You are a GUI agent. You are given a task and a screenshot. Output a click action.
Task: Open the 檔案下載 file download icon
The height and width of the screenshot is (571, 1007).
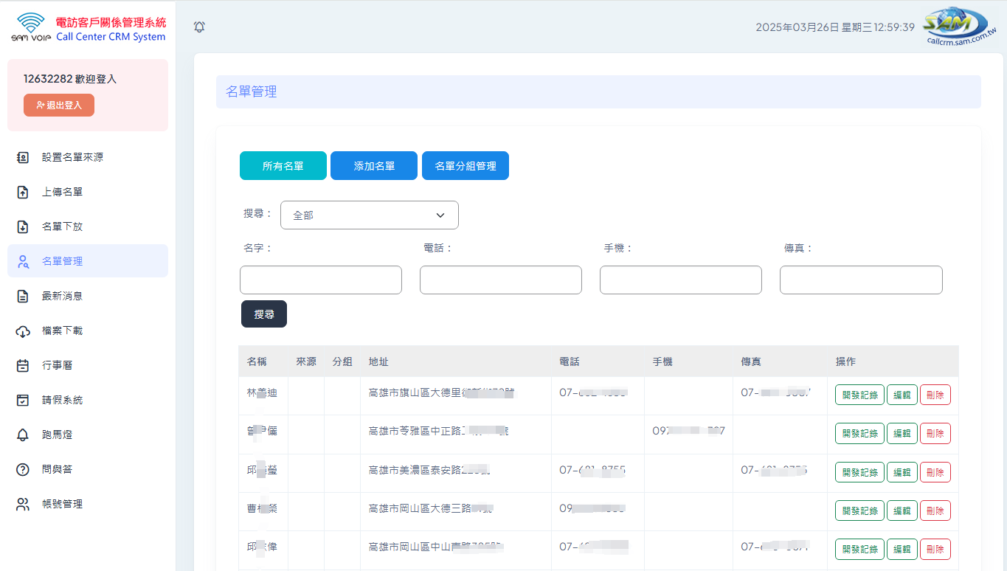(x=23, y=331)
